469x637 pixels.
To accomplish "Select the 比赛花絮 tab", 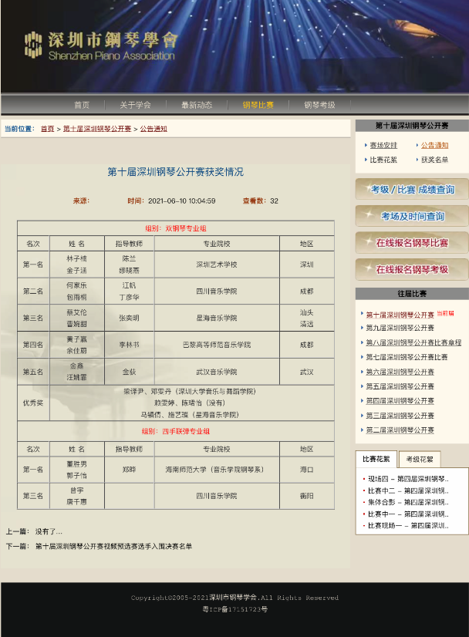I will (376, 460).
